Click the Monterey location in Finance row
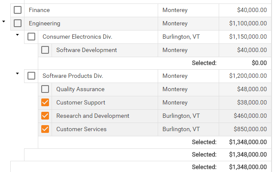Image resolution: width=275 pixels, height=172 pixels. (x=175, y=10)
